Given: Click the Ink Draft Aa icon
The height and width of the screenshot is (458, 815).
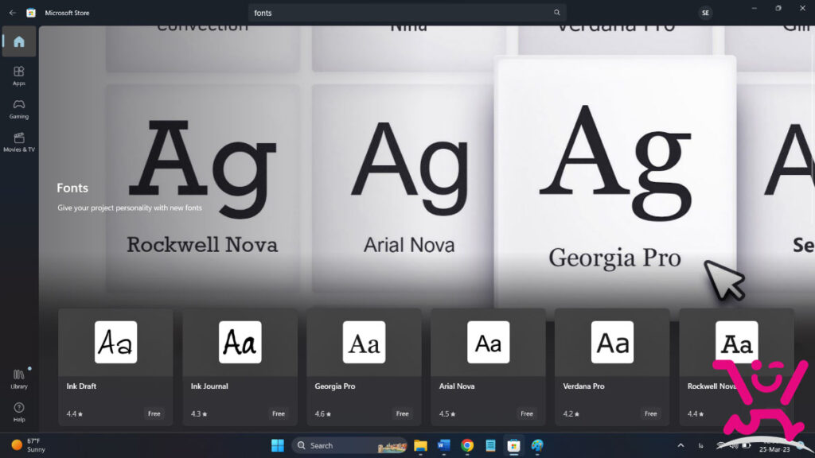Looking at the screenshot, I should click(116, 342).
